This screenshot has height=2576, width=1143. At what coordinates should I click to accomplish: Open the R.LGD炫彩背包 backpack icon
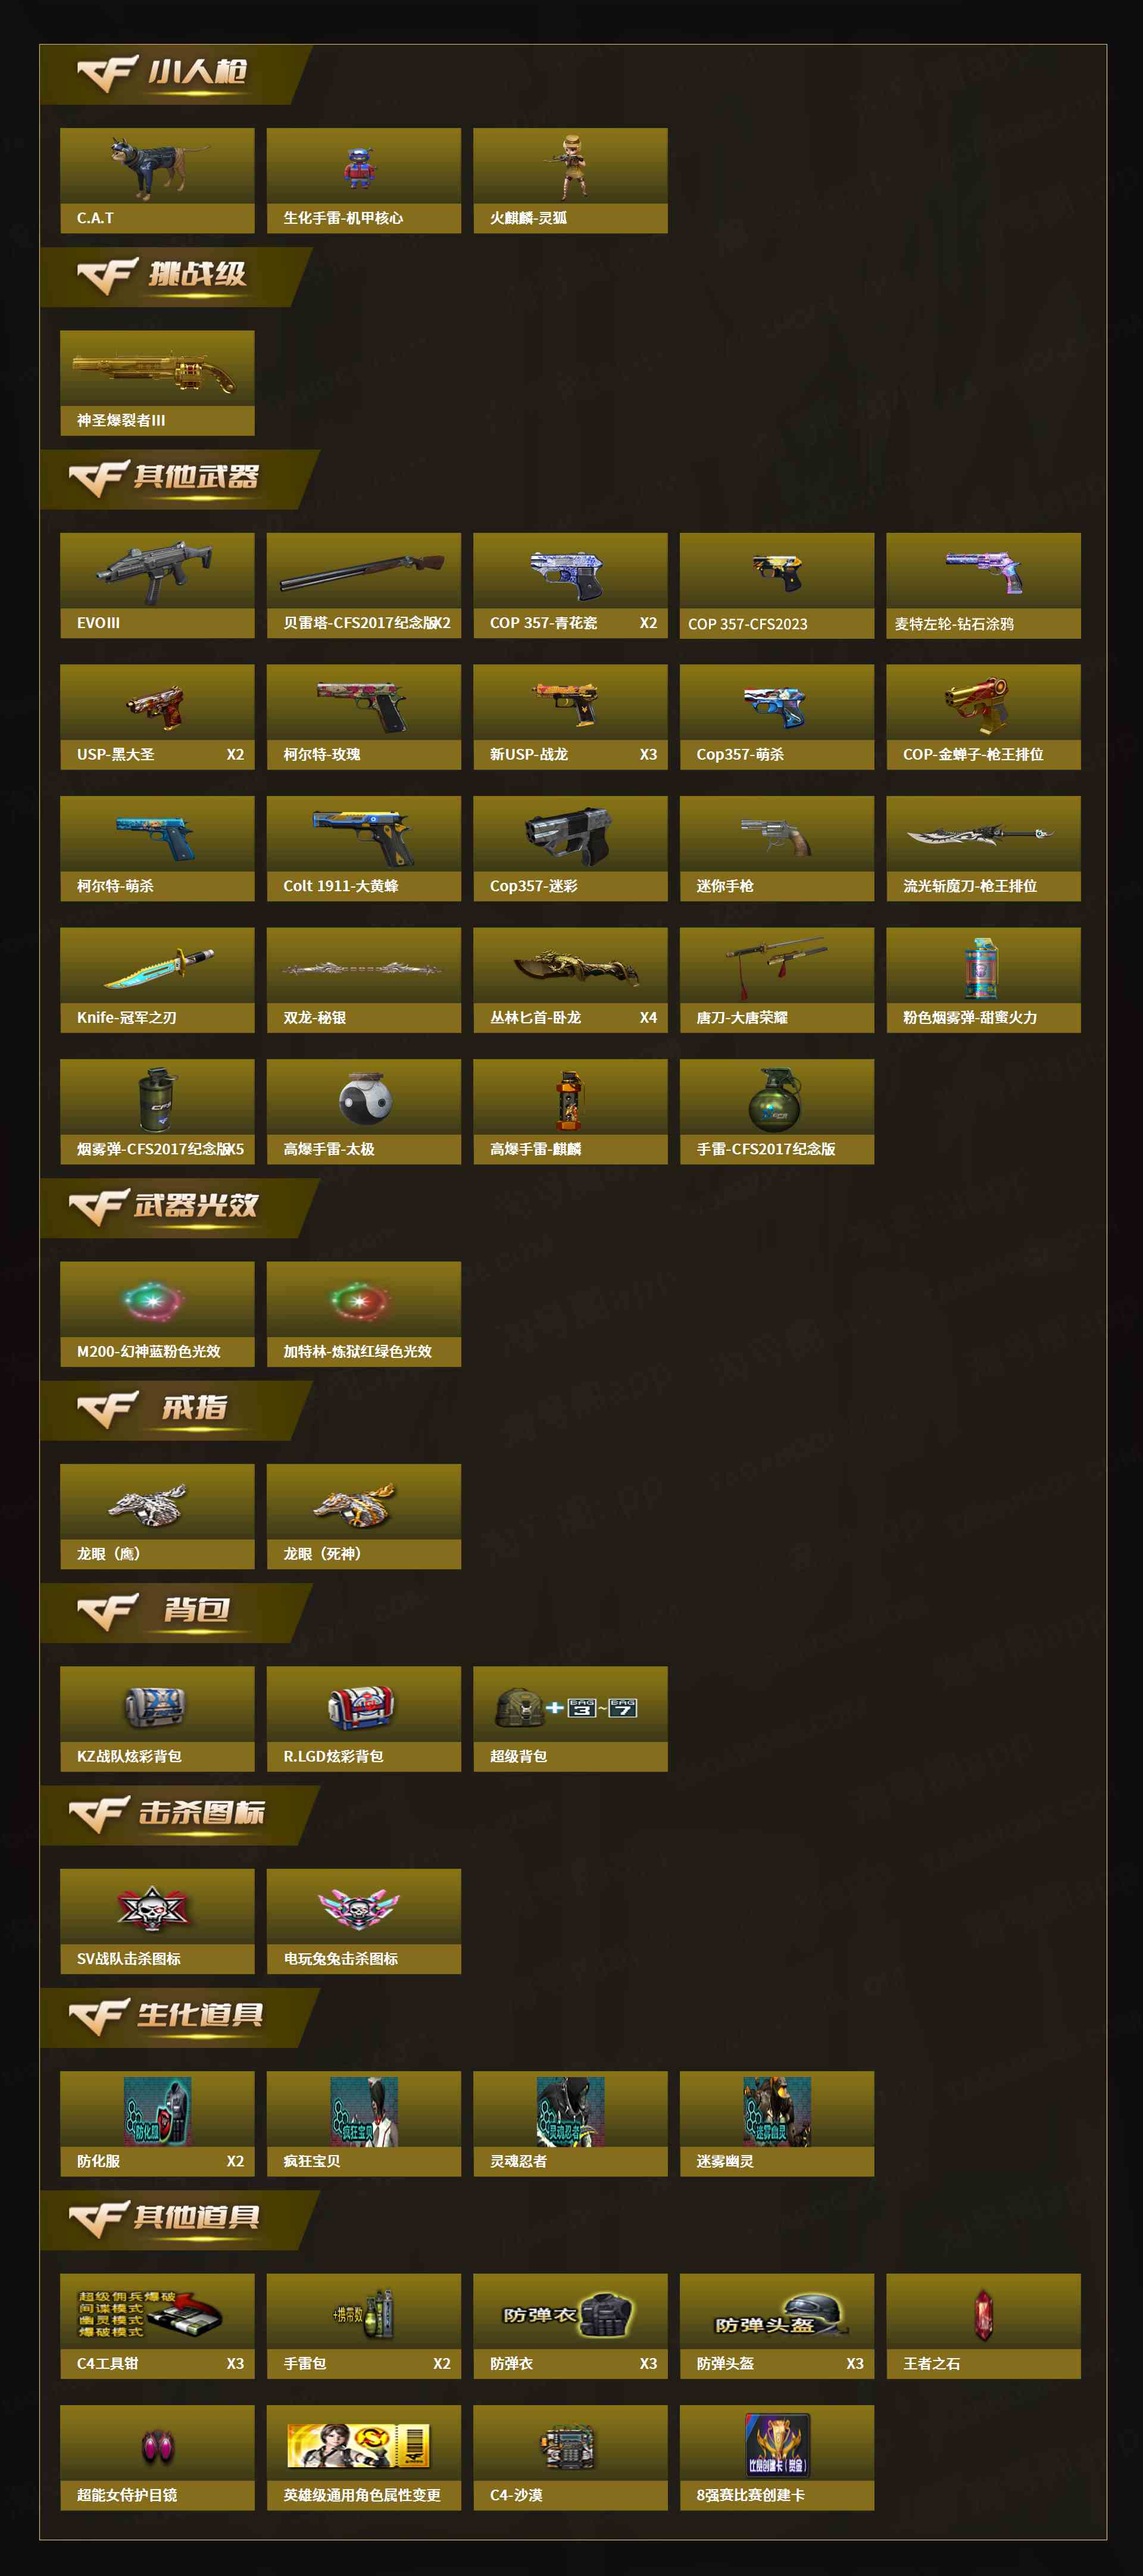361,1707
